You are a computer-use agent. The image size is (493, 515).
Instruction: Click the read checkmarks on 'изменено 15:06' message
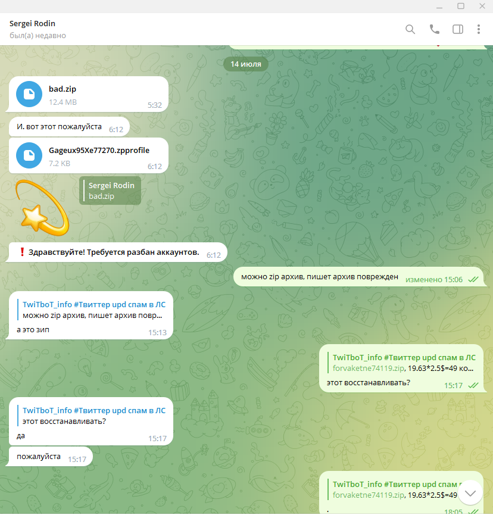tap(473, 279)
